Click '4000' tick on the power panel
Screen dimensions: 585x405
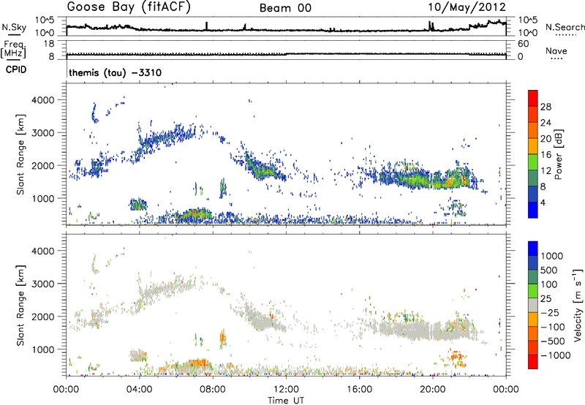[x=42, y=100]
